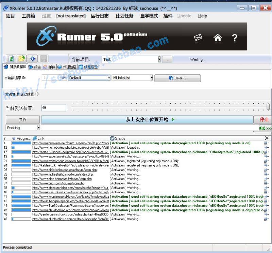Click the arrow icon on row 4
The width and height of the screenshot is (272, 253).
click(266, 143)
